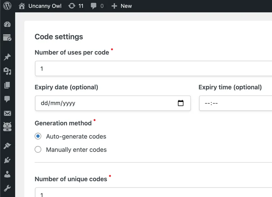Image resolution: width=272 pixels, height=197 pixels.
Task: Open the 11 pending updates icon
Action: [x=76, y=6]
